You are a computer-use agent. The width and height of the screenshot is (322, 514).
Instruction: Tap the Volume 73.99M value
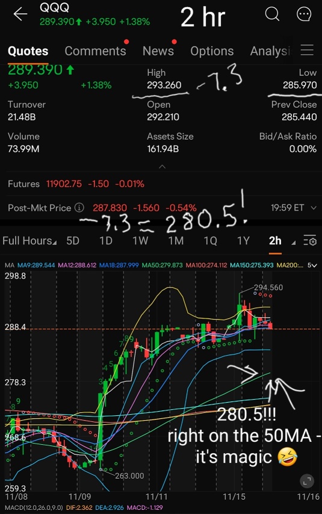click(23, 149)
